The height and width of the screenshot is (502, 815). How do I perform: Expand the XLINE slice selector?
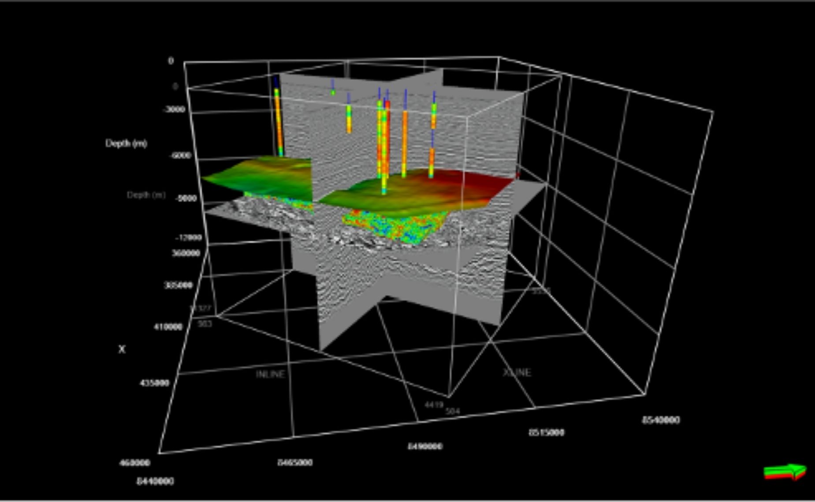(517, 372)
